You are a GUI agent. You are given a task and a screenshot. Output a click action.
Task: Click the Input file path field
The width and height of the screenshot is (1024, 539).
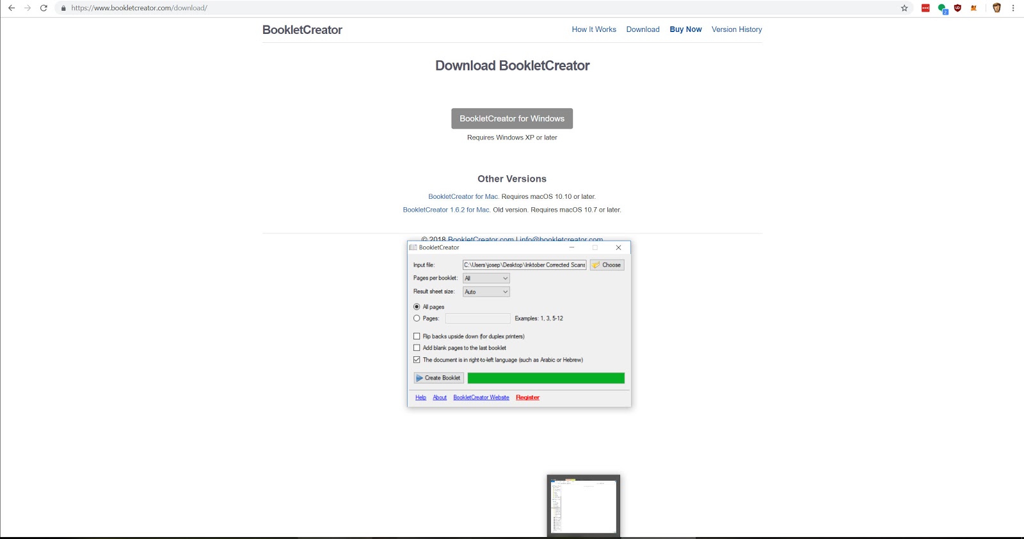coord(524,265)
